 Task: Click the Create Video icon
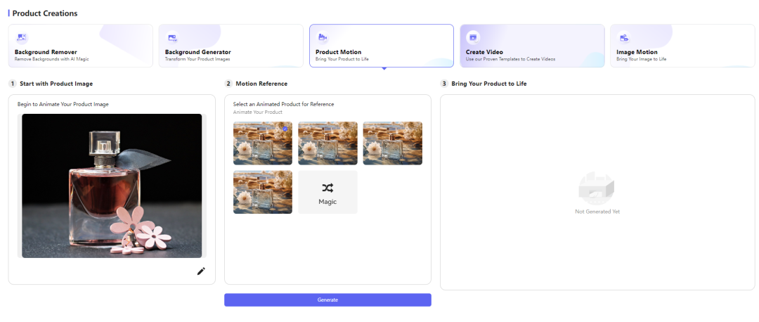473,37
